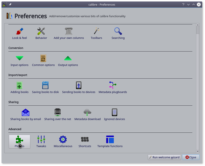
Task: Open Tweaks in Advanced section
Action: [41, 142]
